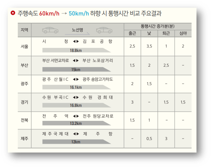The image size is (212, 168).
Task: Click the 출근 column header
Action: coord(132,33)
